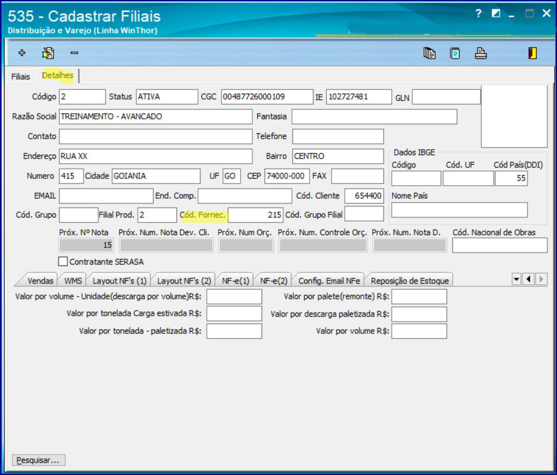Move the tab strip to previous tabs with left arrow
557x475 pixels.
point(529,279)
